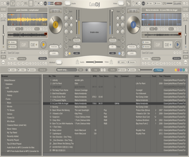Start recording with the REC button

coord(58,3)
